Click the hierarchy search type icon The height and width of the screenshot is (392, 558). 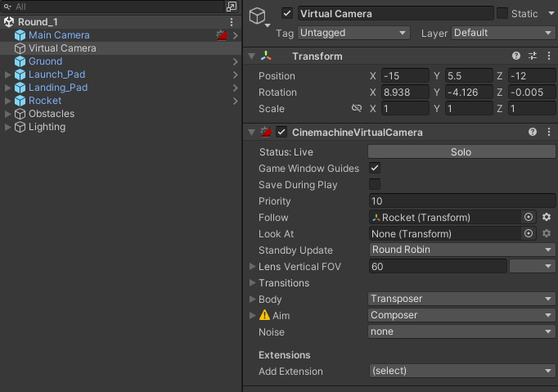pos(7,7)
